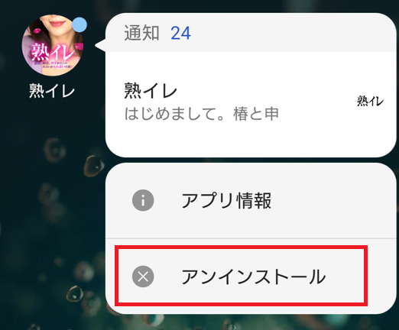
Task: Click the blue notification dot on the app icon
Action: (79, 24)
